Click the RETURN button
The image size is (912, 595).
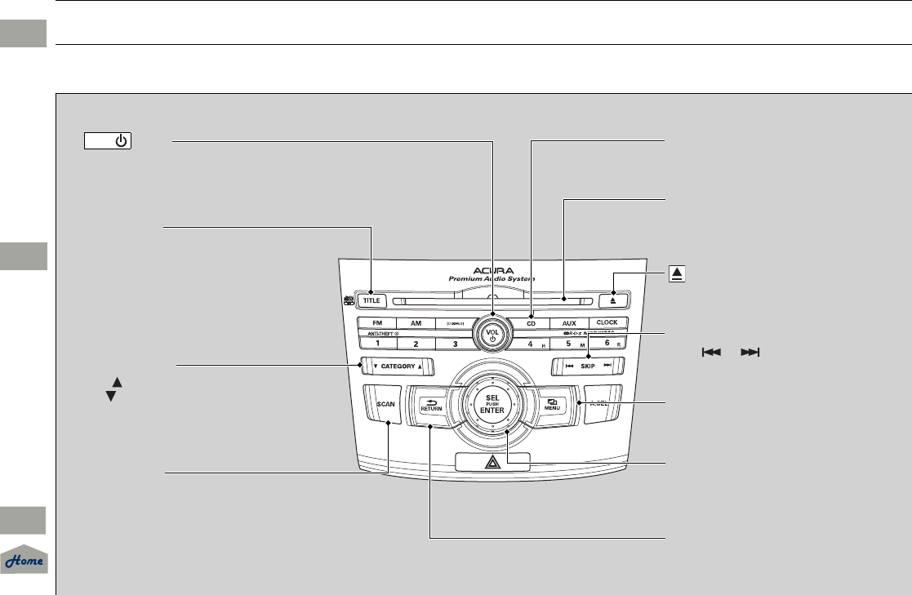tap(431, 406)
